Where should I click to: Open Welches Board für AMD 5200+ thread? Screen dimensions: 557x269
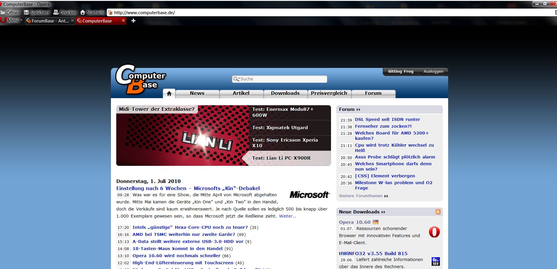(392, 136)
